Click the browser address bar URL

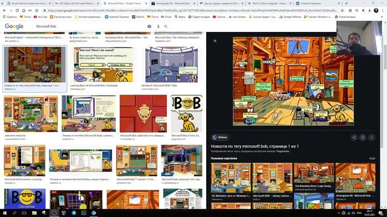(192, 11)
